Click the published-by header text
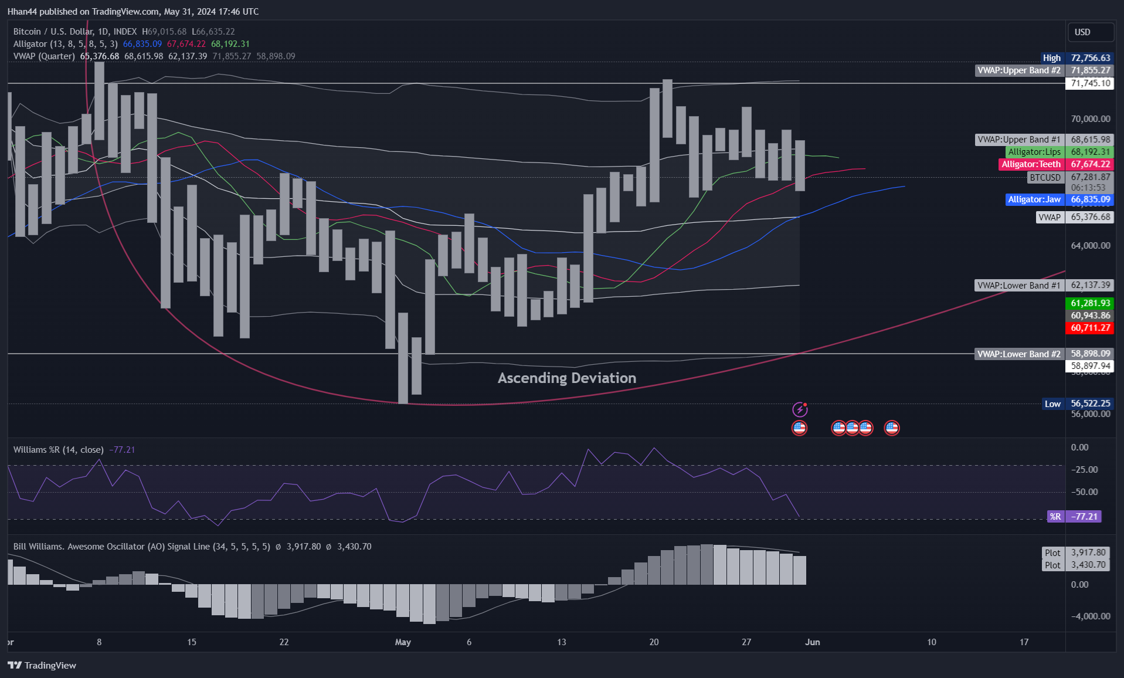 click(x=133, y=12)
